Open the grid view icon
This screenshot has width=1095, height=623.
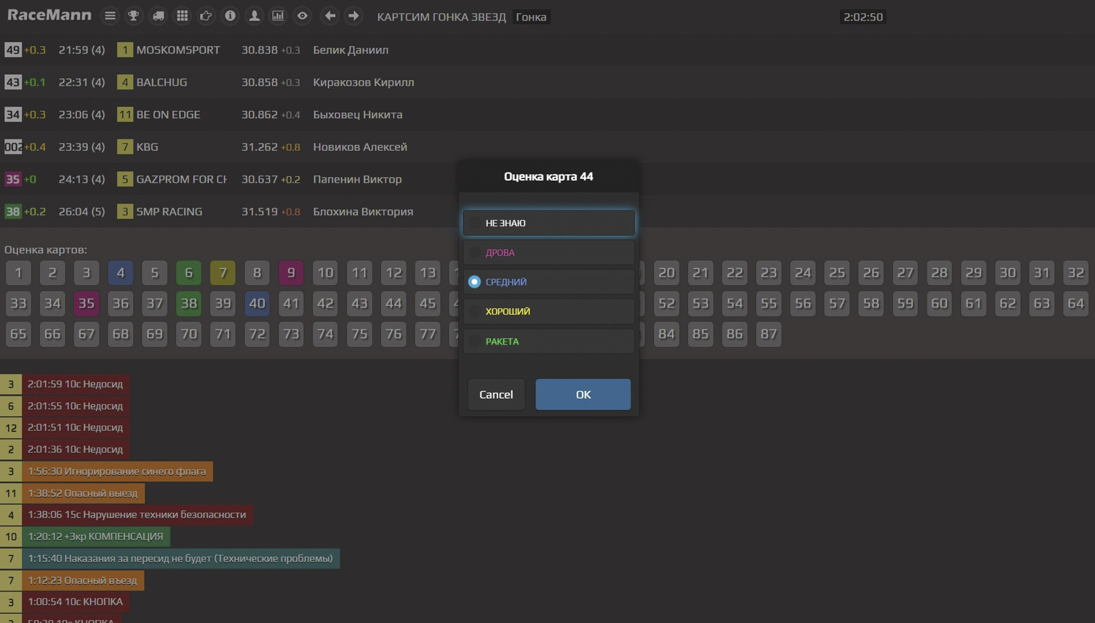(182, 16)
